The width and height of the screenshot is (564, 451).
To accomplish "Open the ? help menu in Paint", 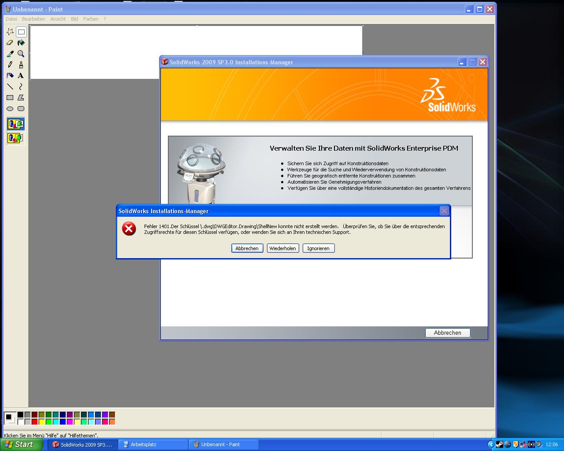I will 104,19.
